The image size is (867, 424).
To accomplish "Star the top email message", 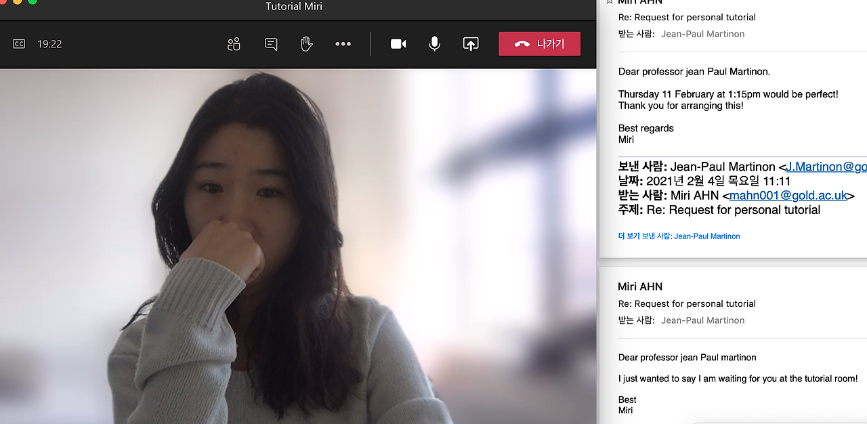I will coord(609,2).
